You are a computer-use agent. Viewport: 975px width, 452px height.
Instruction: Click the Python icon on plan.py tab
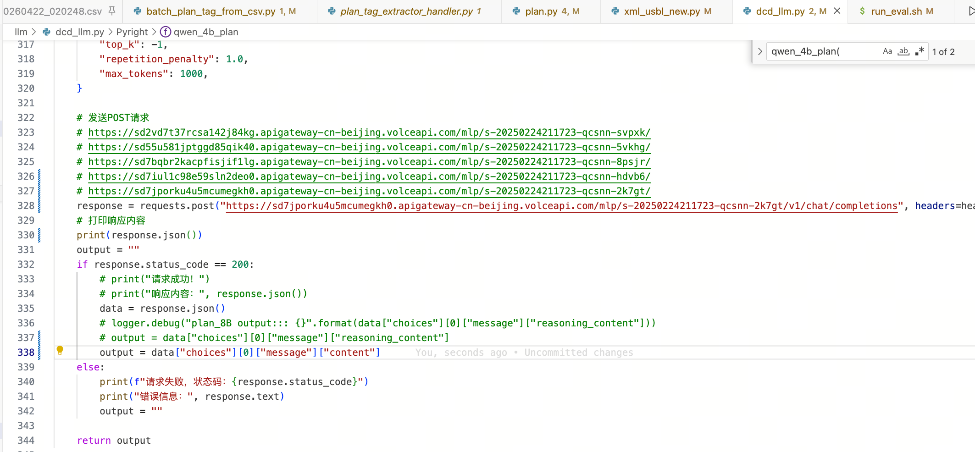(516, 11)
